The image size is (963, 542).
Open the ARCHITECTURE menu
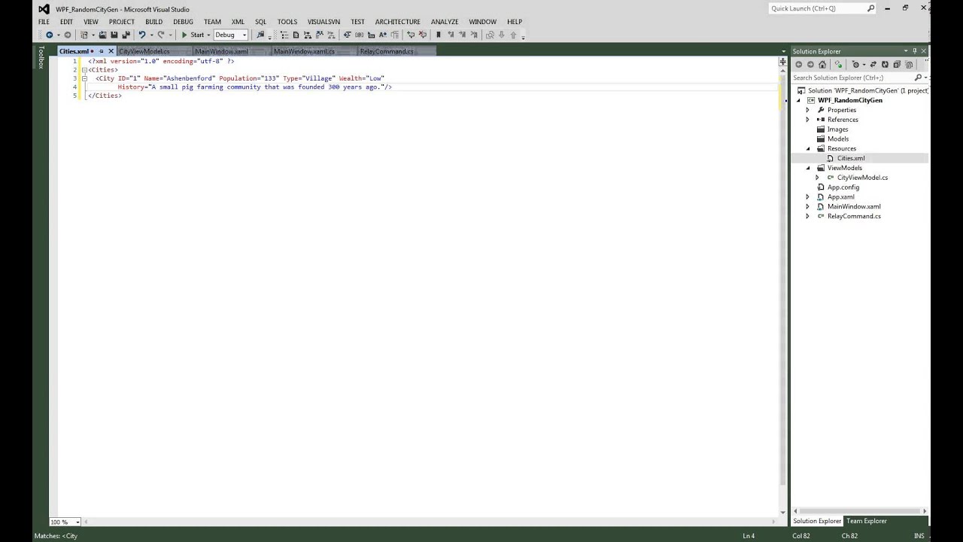pos(397,22)
